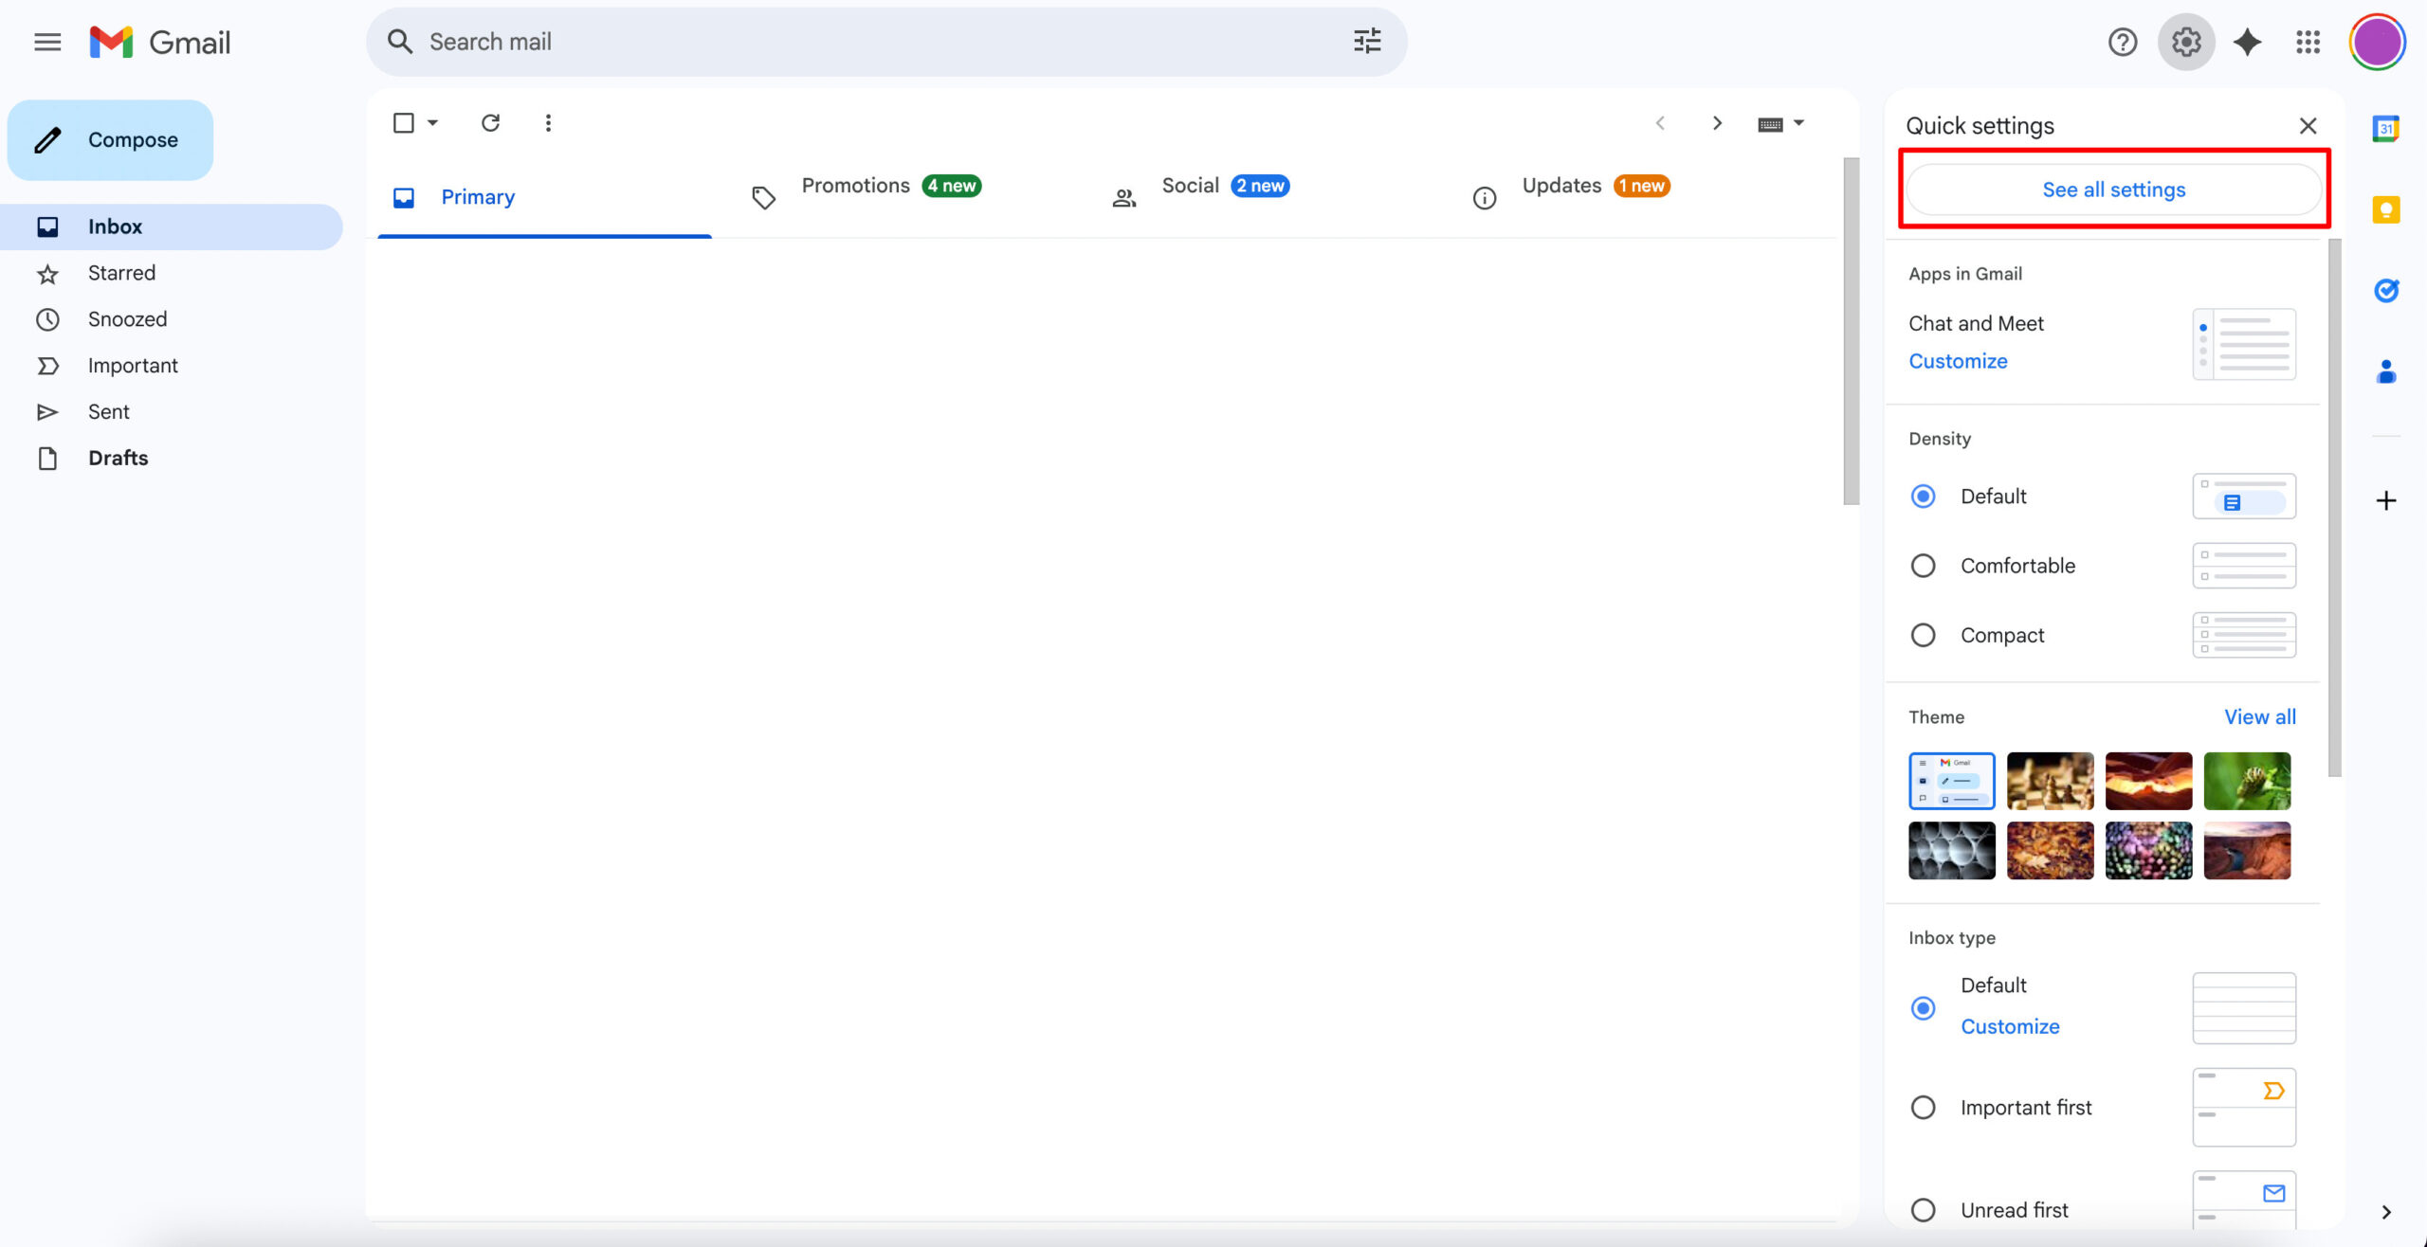Apply the colorful bokeh lights theme
The width and height of the screenshot is (2427, 1247).
[2148, 851]
